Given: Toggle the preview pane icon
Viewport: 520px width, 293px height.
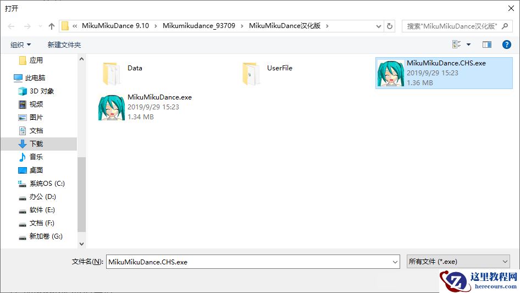Looking at the screenshot, I should coord(487,45).
